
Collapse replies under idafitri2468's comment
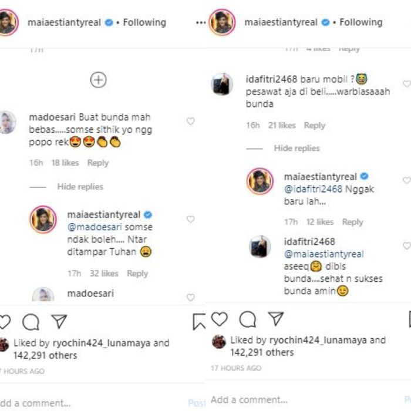pos(297,149)
